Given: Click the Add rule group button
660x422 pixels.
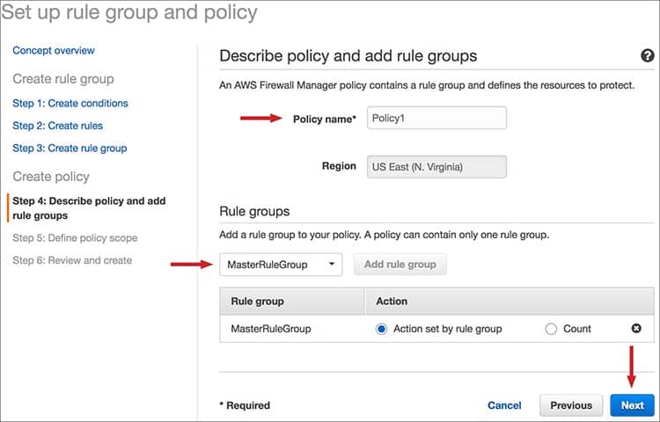Looking at the screenshot, I should click(x=400, y=265).
